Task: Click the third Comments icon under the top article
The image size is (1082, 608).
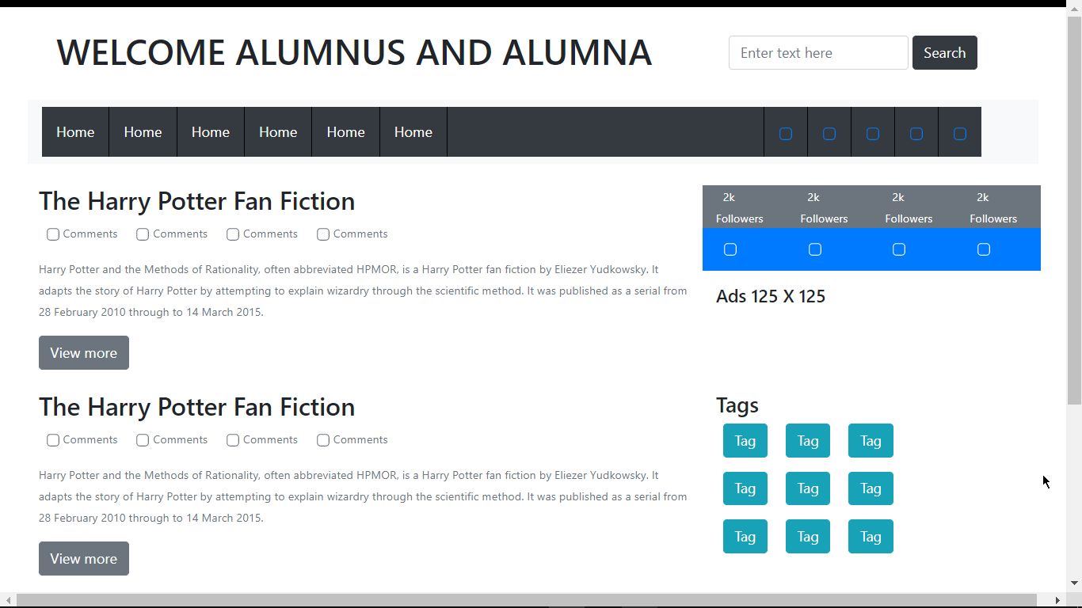Action: point(233,234)
